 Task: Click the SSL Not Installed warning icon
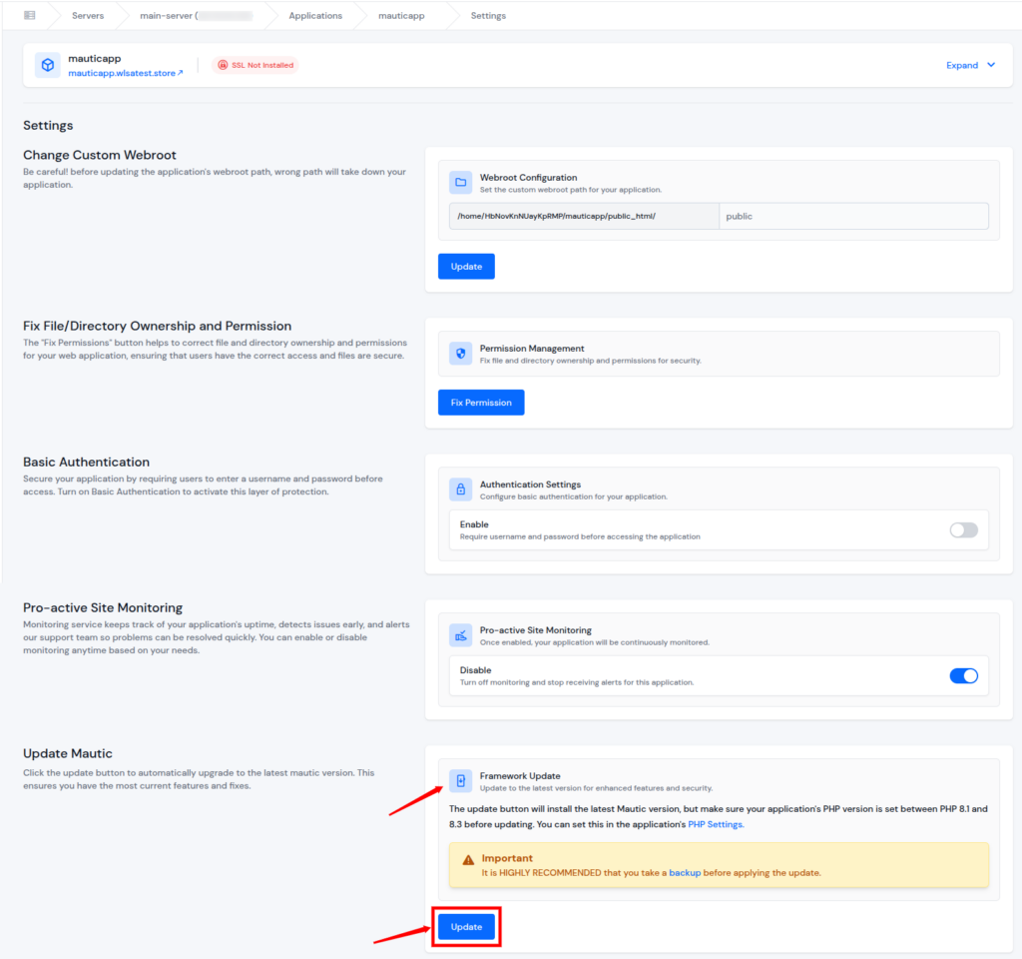[x=224, y=64]
